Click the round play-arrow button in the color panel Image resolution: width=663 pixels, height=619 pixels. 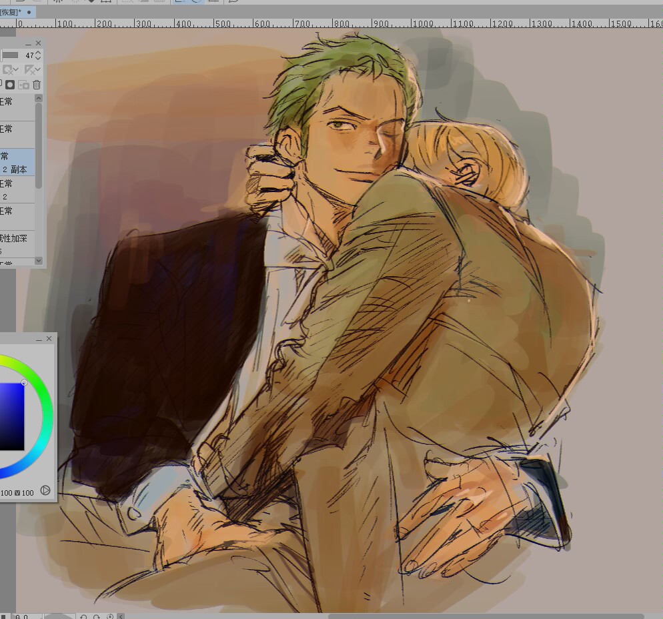(45, 490)
